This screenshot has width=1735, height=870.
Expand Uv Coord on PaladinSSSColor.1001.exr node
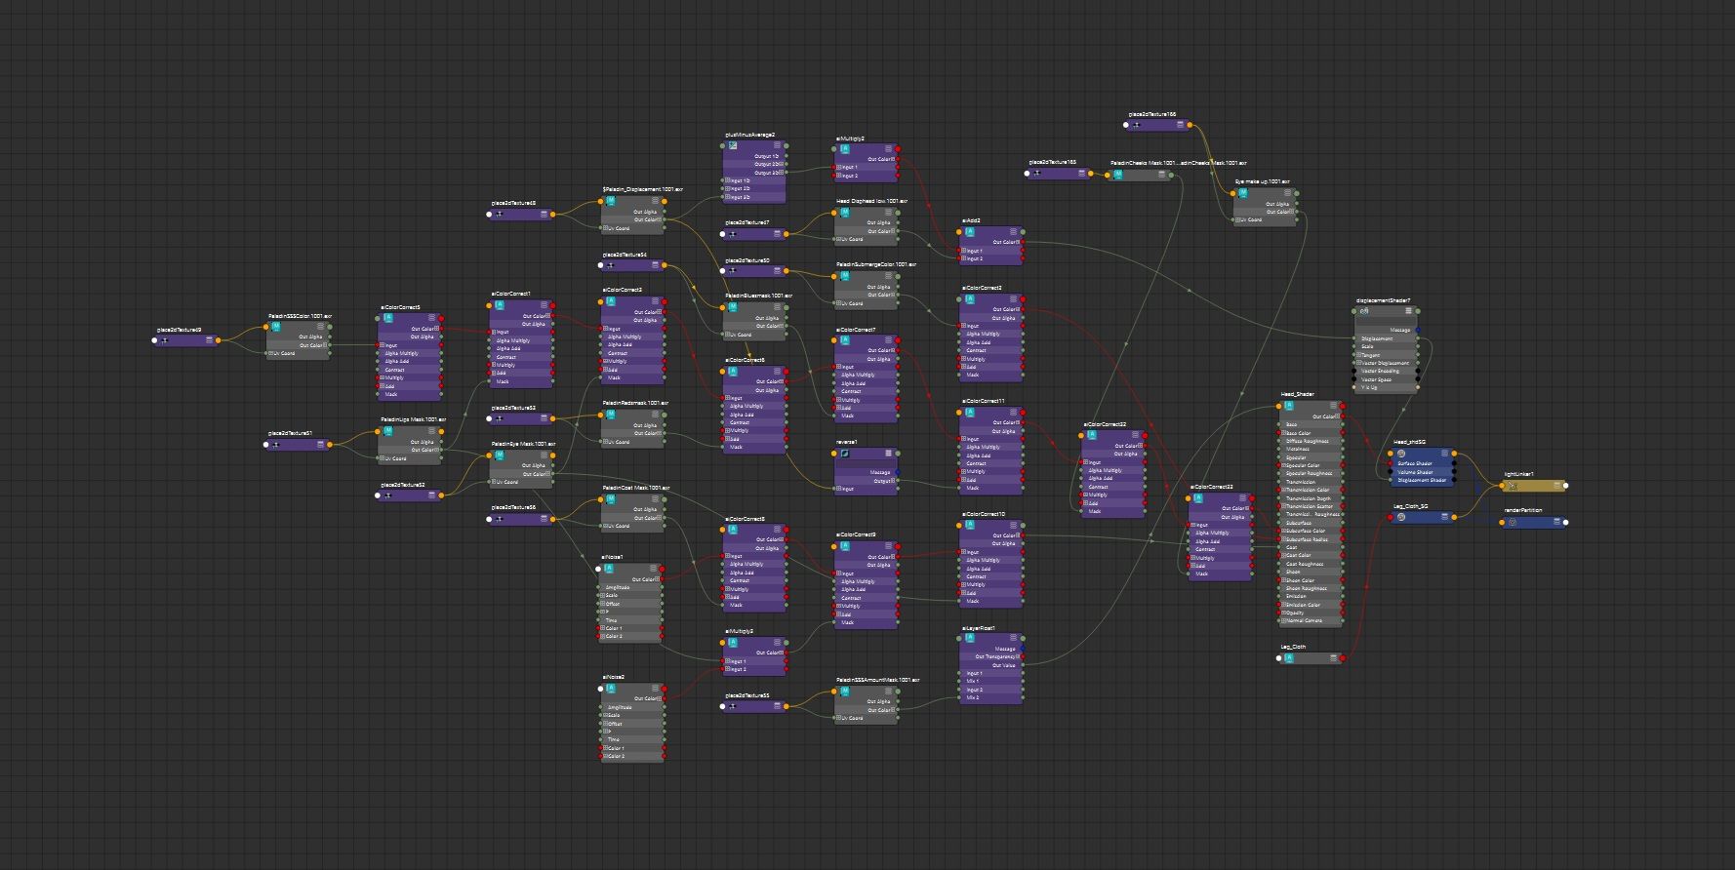271,353
